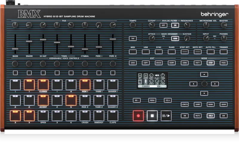Image resolution: width=239 pixels, height=142 pixels.
Task: Click the up arrow navigation button
Action: coord(204,74)
